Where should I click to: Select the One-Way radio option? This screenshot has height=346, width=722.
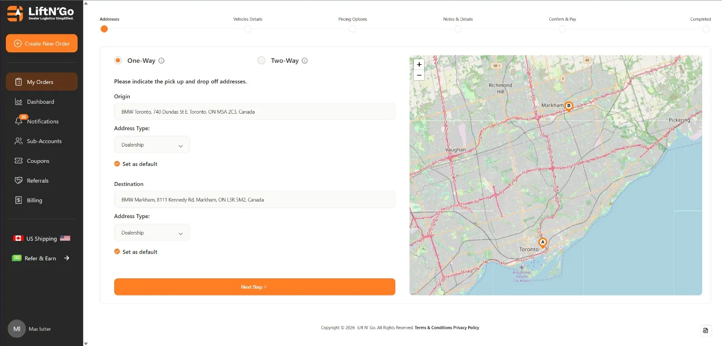click(x=118, y=60)
